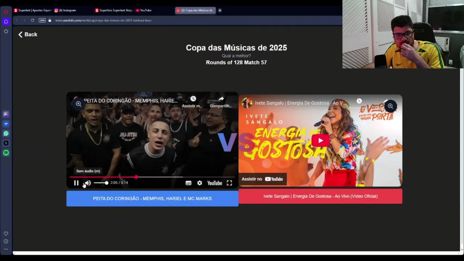464x261 pixels.
Task: Vote for Ivete Sangalo Energia De Gostosa
Action: coord(320,196)
